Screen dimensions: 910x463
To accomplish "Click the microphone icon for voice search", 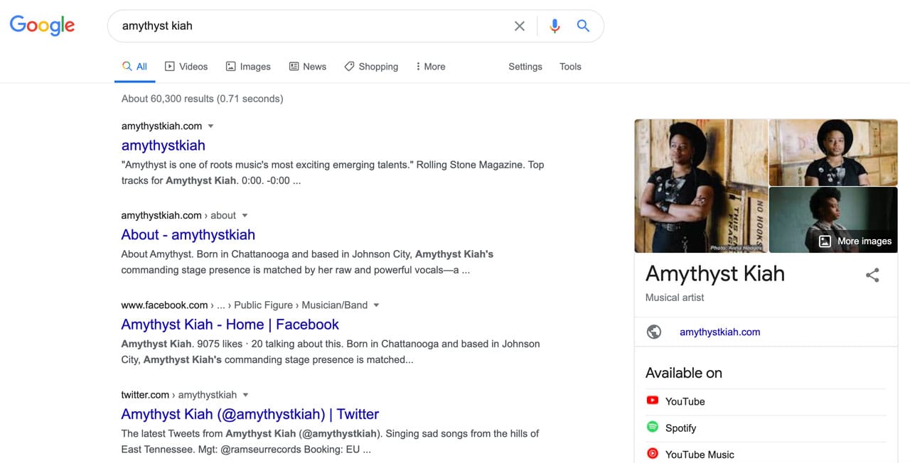I will pyautogui.click(x=555, y=26).
